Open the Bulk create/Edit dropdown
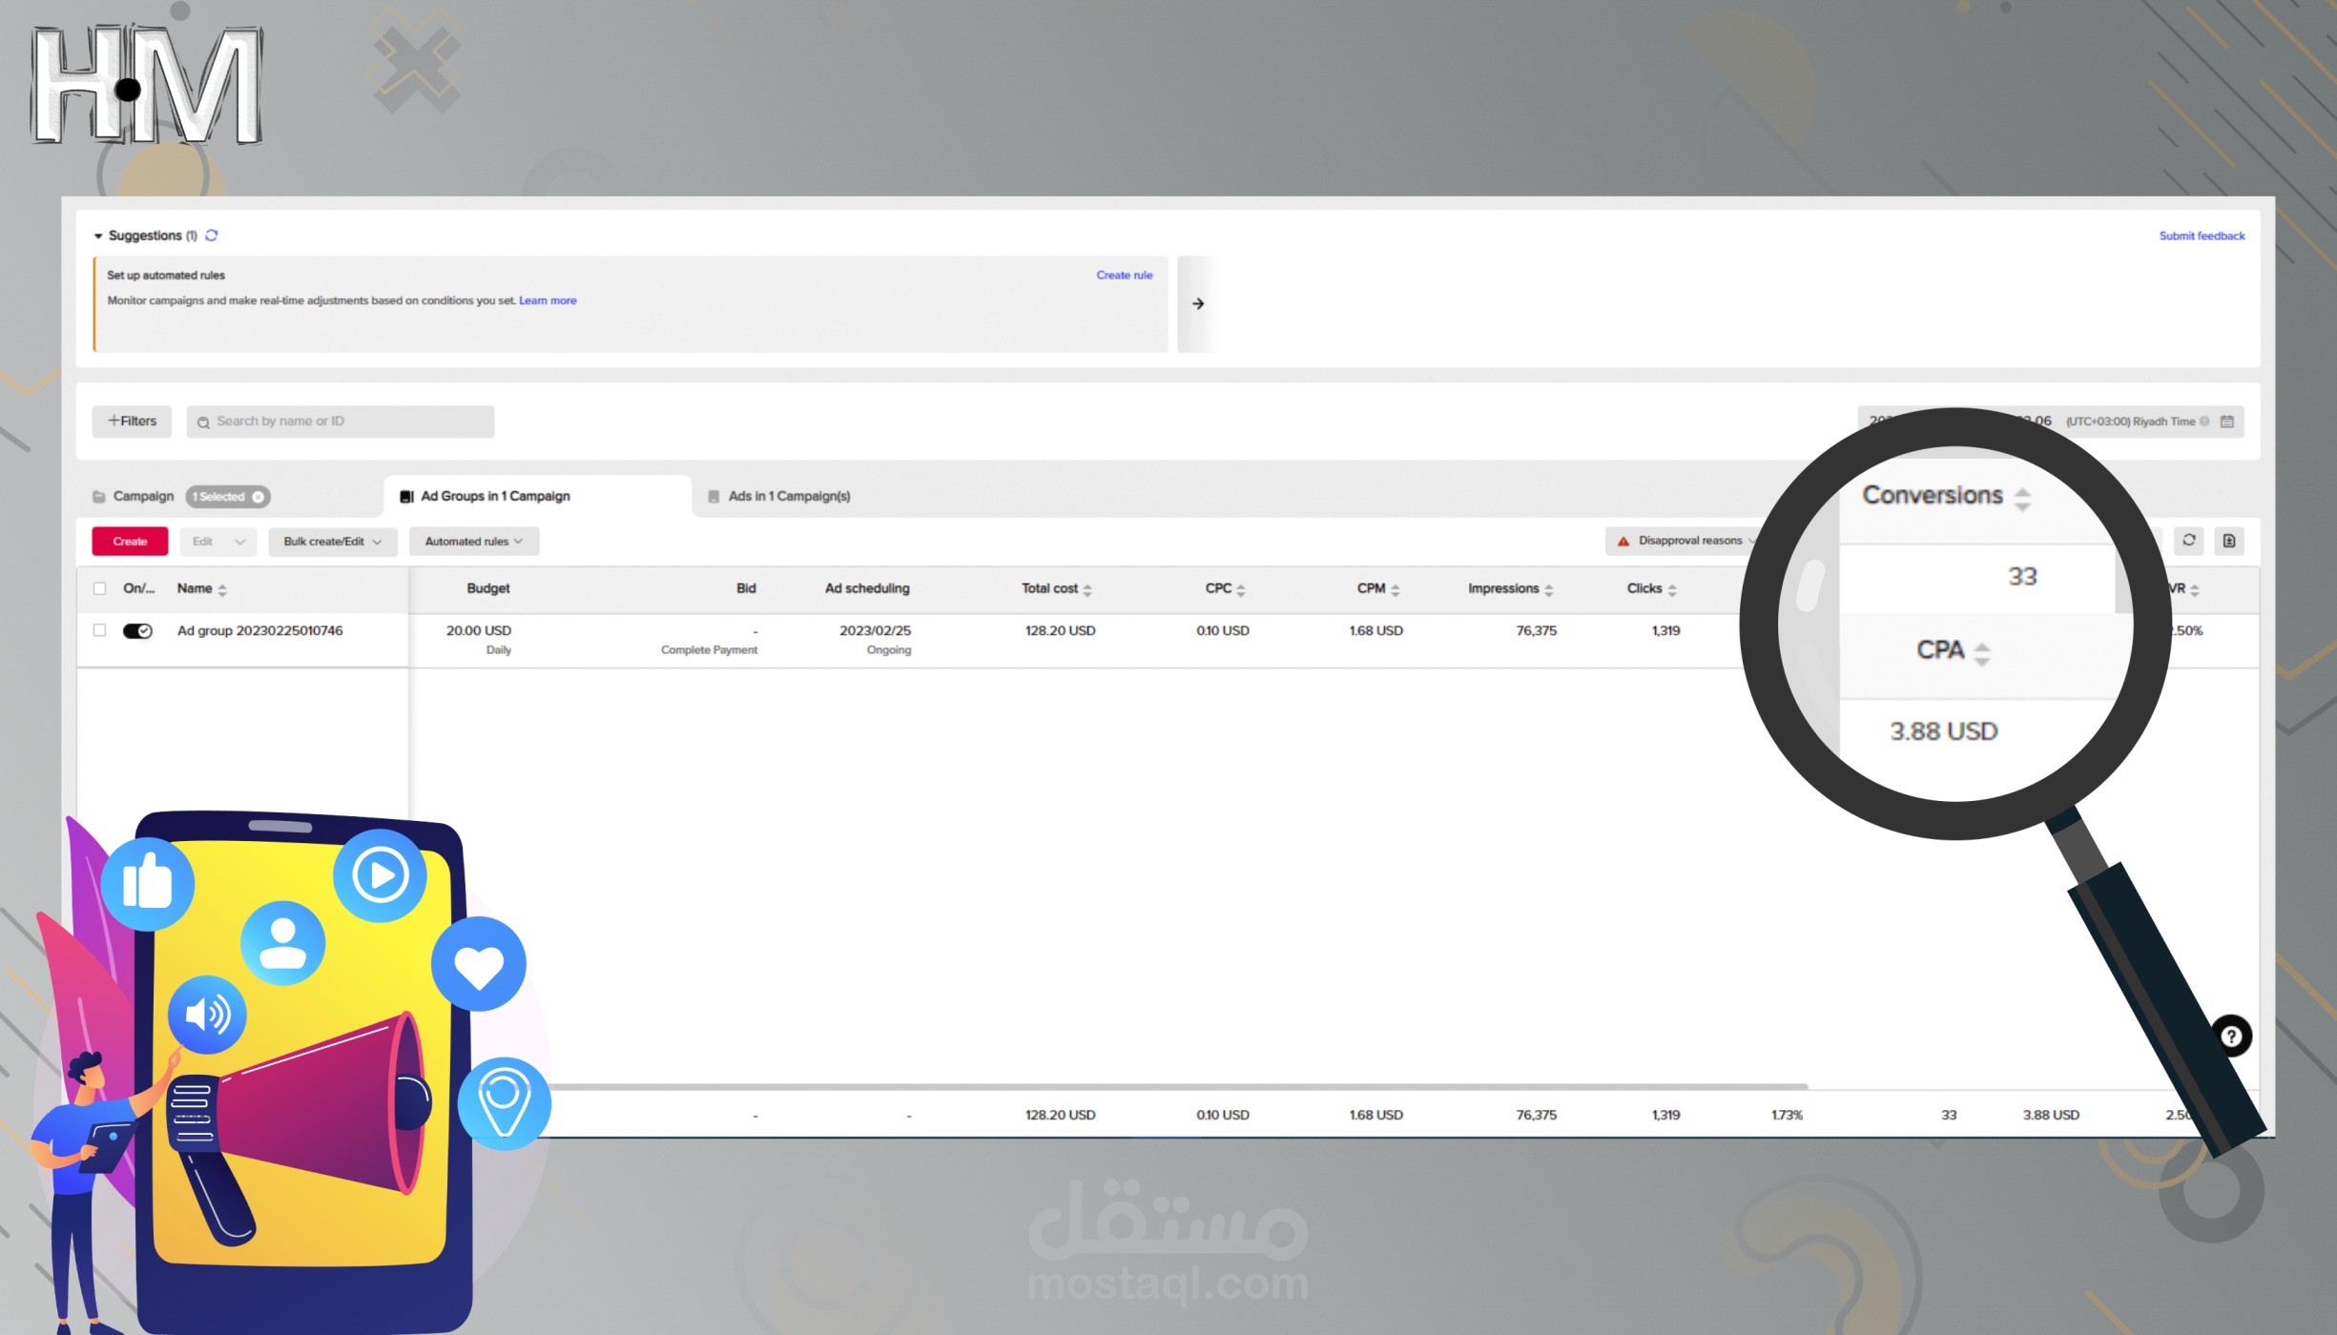The height and width of the screenshot is (1335, 2337). (x=331, y=541)
